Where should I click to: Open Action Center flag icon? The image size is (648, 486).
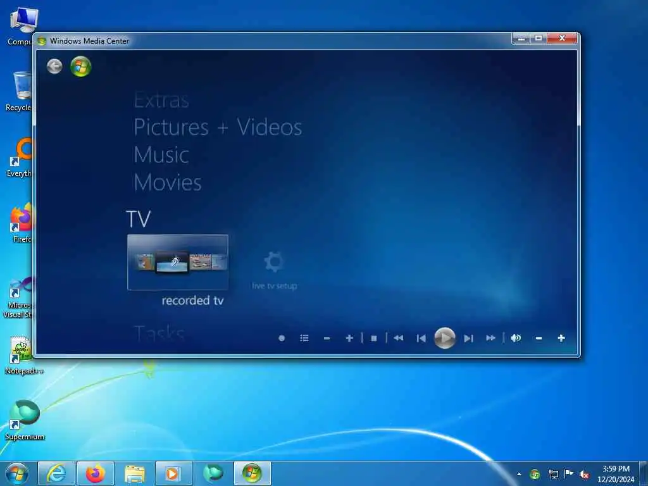pos(569,474)
